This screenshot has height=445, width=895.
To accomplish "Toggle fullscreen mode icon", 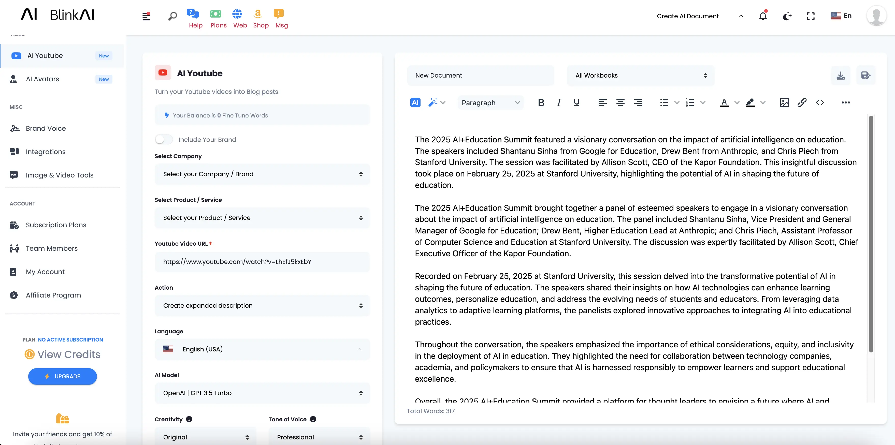I will point(811,16).
